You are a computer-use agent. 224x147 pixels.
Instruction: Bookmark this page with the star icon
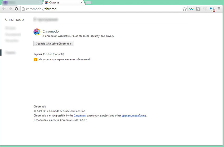184,9
